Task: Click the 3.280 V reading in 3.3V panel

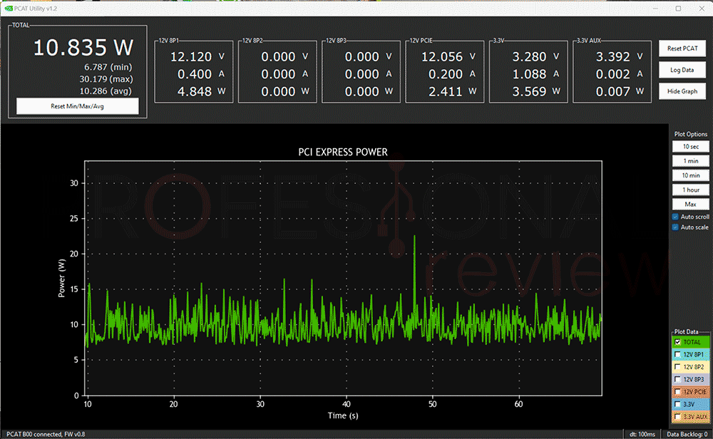Action: [535, 57]
